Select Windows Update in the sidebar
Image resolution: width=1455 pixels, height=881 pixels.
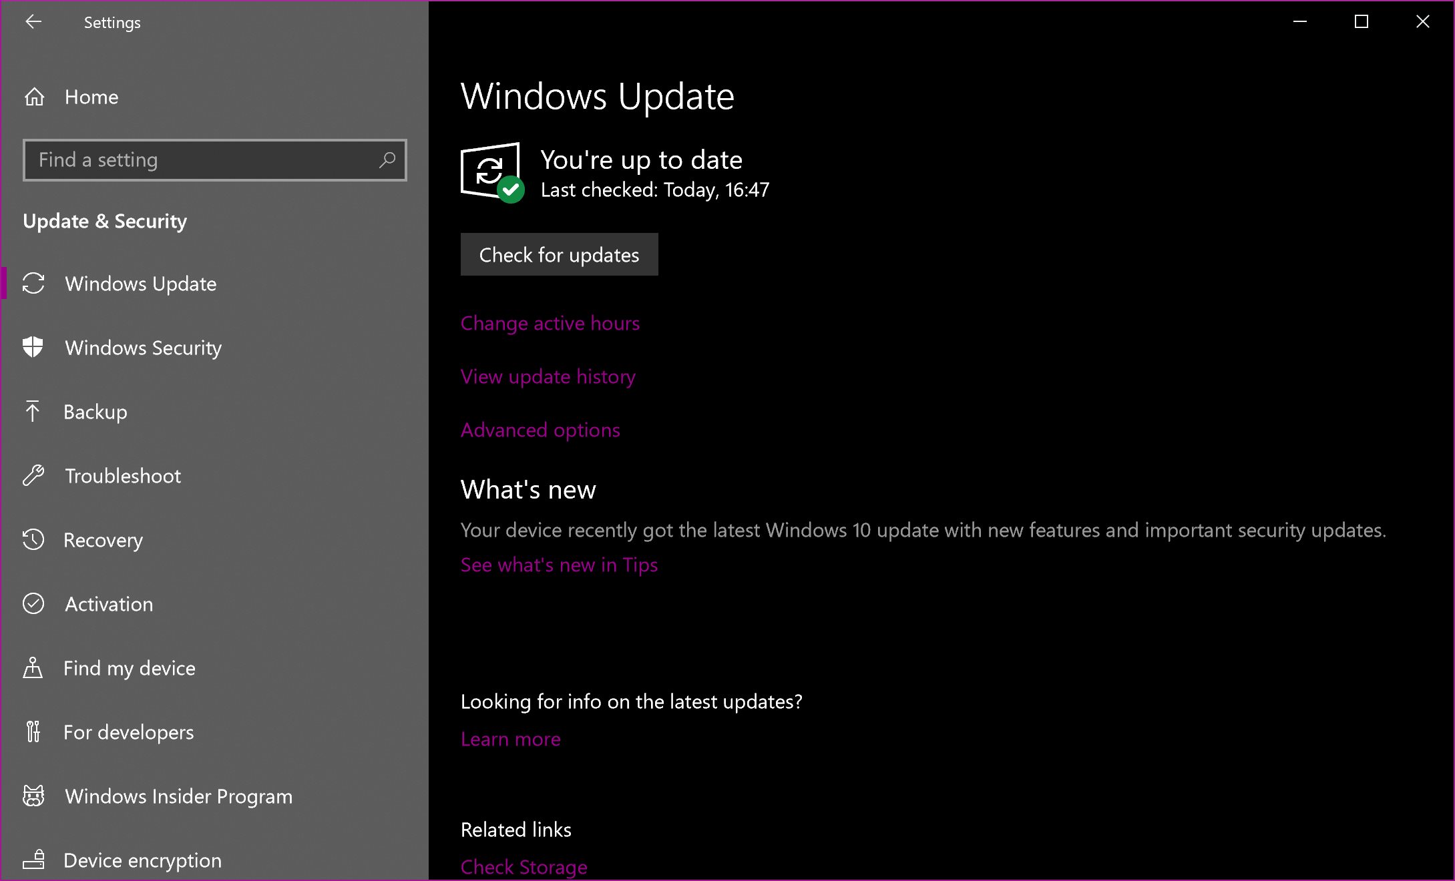214,284
